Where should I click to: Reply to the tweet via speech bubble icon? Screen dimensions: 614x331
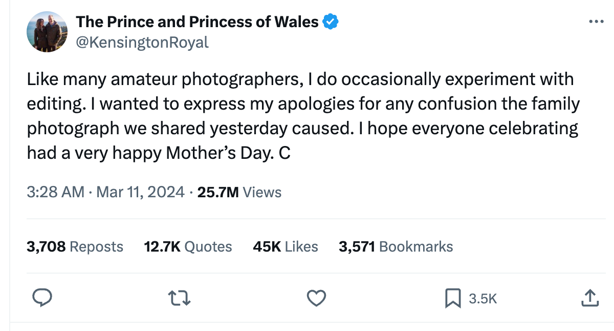[x=42, y=298]
